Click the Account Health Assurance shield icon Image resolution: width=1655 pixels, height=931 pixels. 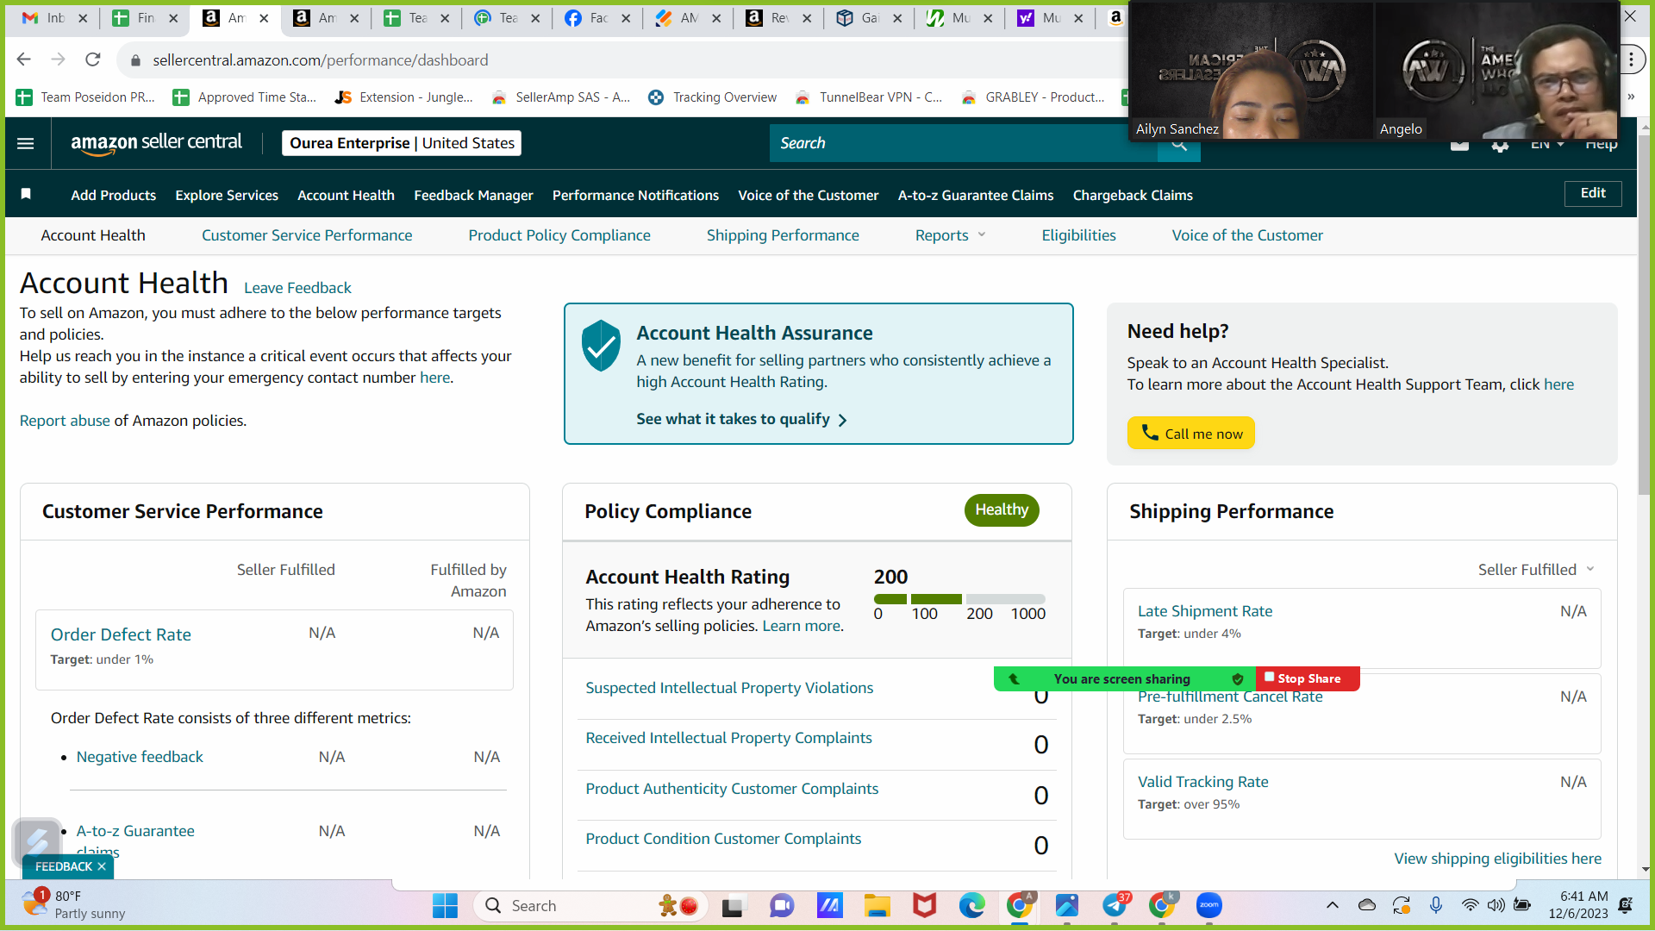(x=601, y=346)
